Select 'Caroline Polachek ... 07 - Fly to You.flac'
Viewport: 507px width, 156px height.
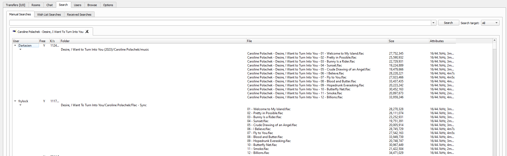(297, 77)
